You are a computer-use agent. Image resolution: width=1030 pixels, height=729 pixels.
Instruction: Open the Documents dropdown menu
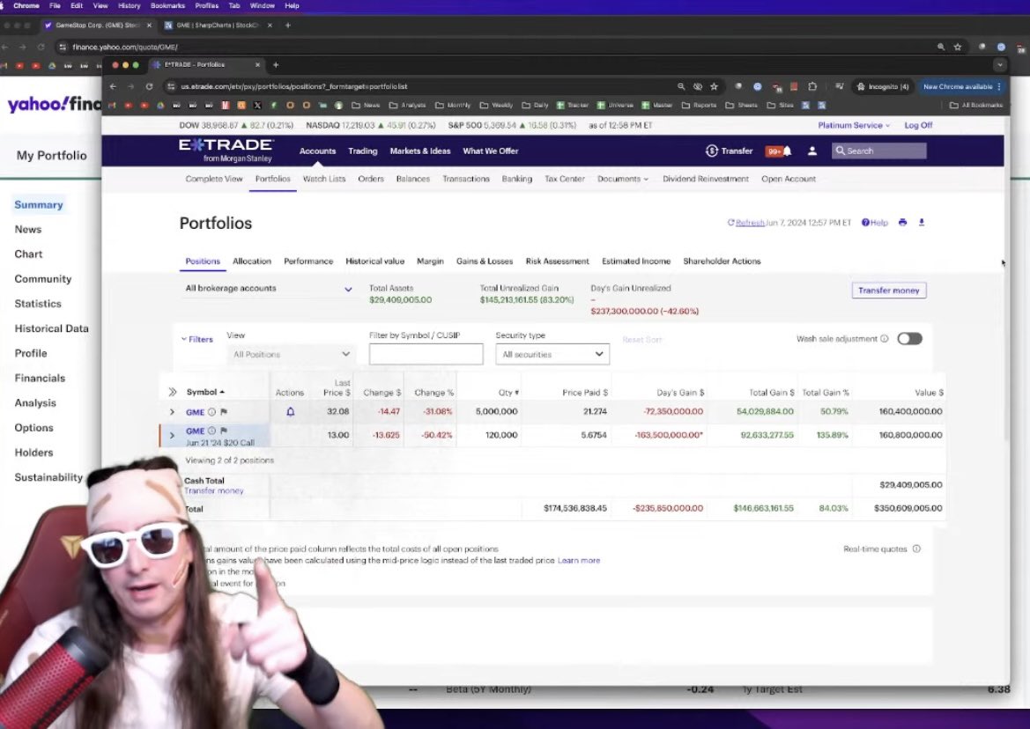coord(622,179)
